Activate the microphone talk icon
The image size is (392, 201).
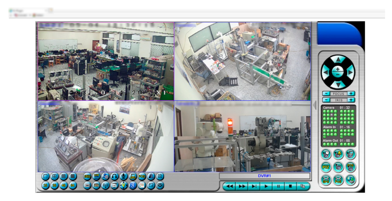pos(124,176)
